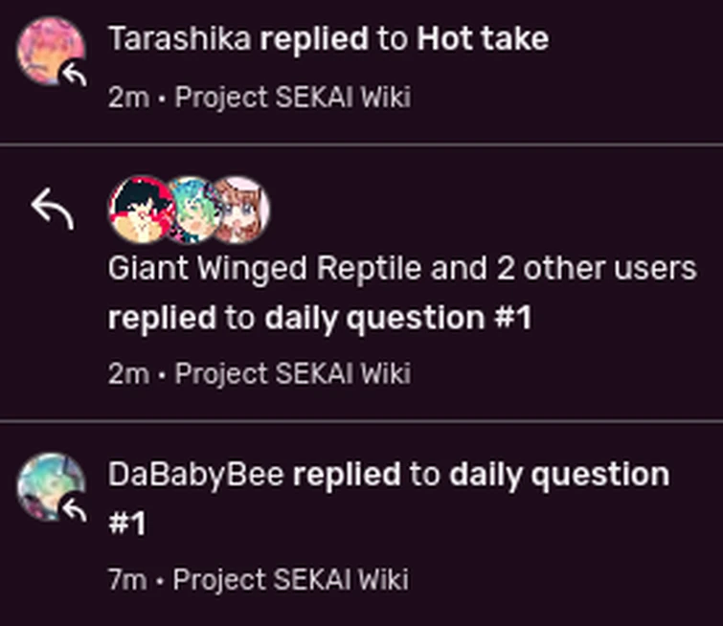Click the large reply arrow icon
723x626 pixels.
click(x=52, y=209)
